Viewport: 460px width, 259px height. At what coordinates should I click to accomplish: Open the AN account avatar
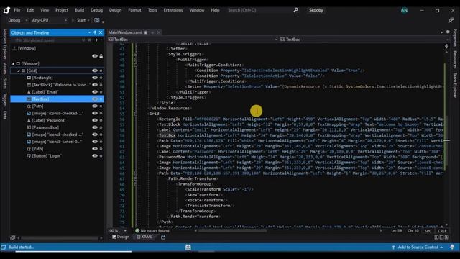404,10
